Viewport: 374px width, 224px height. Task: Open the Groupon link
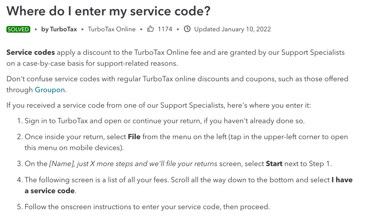pos(50,90)
